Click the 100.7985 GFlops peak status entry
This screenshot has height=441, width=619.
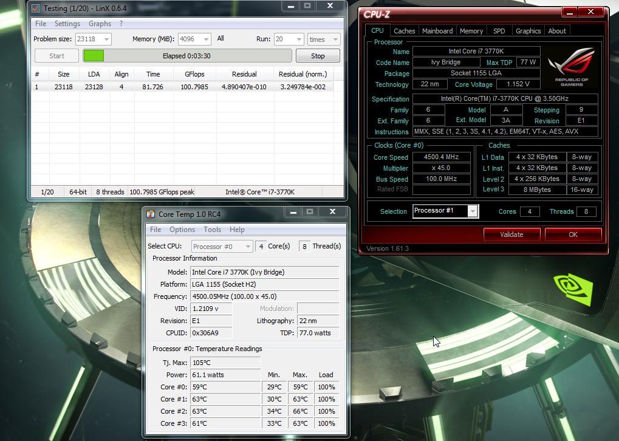[162, 192]
